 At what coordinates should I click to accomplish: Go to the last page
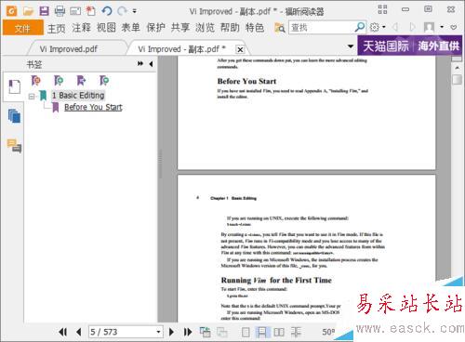(188, 333)
